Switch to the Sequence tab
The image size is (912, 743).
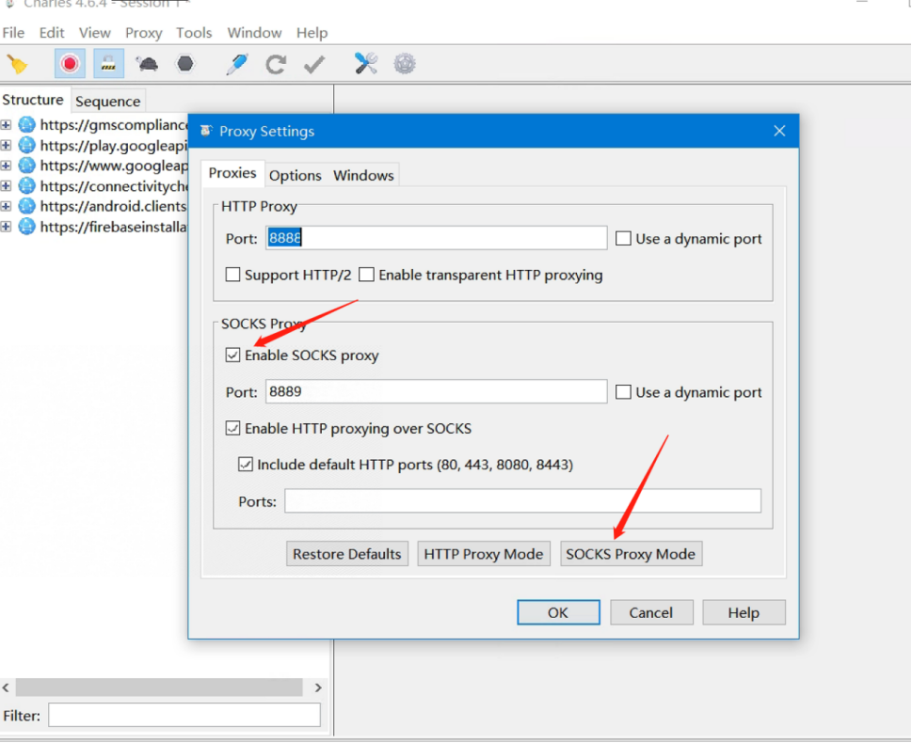click(x=108, y=102)
